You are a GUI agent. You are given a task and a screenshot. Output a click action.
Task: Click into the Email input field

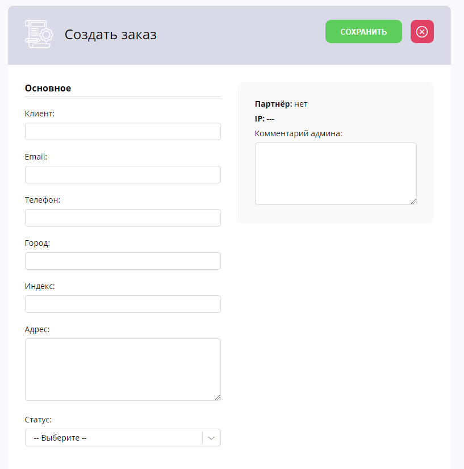tap(123, 175)
